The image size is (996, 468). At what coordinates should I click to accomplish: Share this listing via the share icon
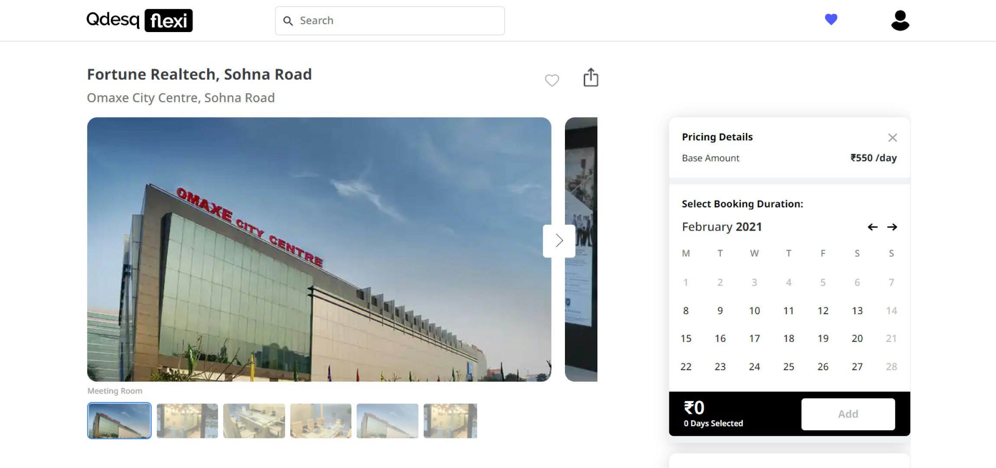(590, 78)
